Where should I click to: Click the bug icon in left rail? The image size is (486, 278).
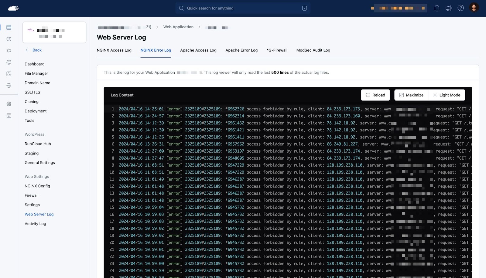tap(9, 51)
